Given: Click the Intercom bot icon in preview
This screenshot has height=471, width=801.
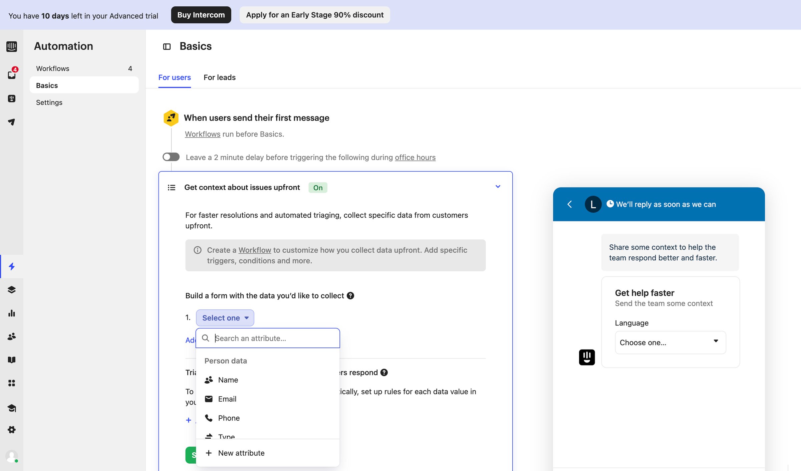Looking at the screenshot, I should tap(587, 357).
